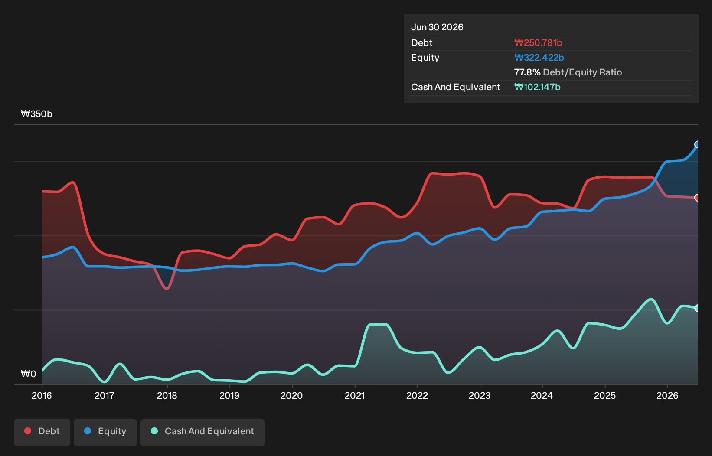This screenshot has height=456, width=712.
Task: Click the red Debt legend dot
Action: point(28,431)
